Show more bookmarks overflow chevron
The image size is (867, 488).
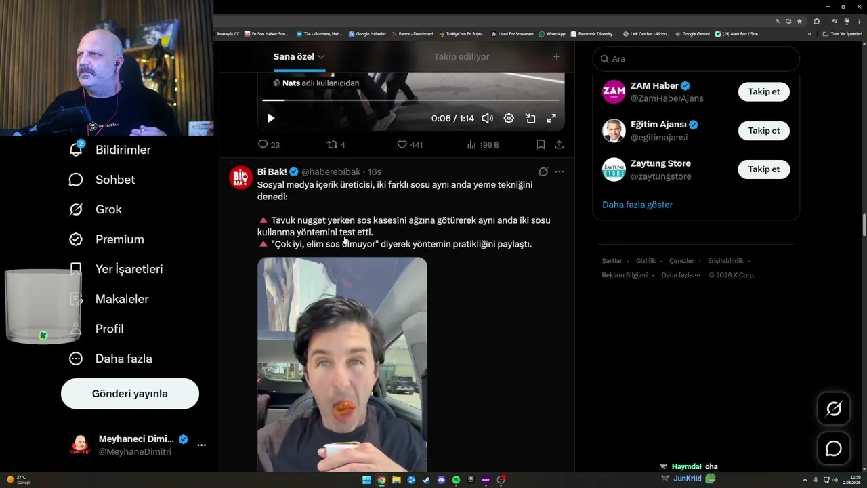coord(809,34)
